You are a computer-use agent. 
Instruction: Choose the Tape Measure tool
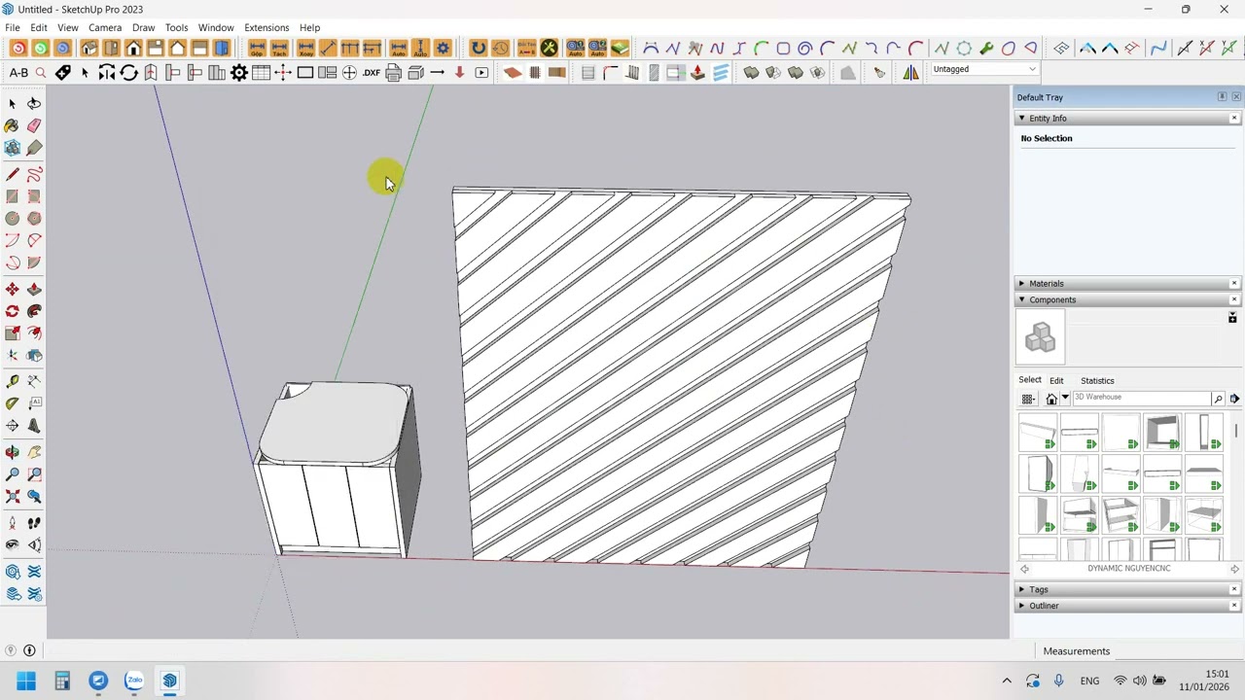point(12,381)
